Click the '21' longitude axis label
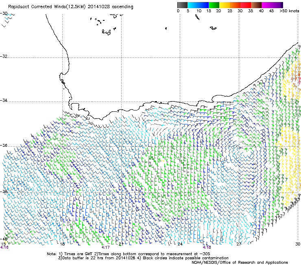The height and width of the screenshot is (265, 301). [121, 244]
